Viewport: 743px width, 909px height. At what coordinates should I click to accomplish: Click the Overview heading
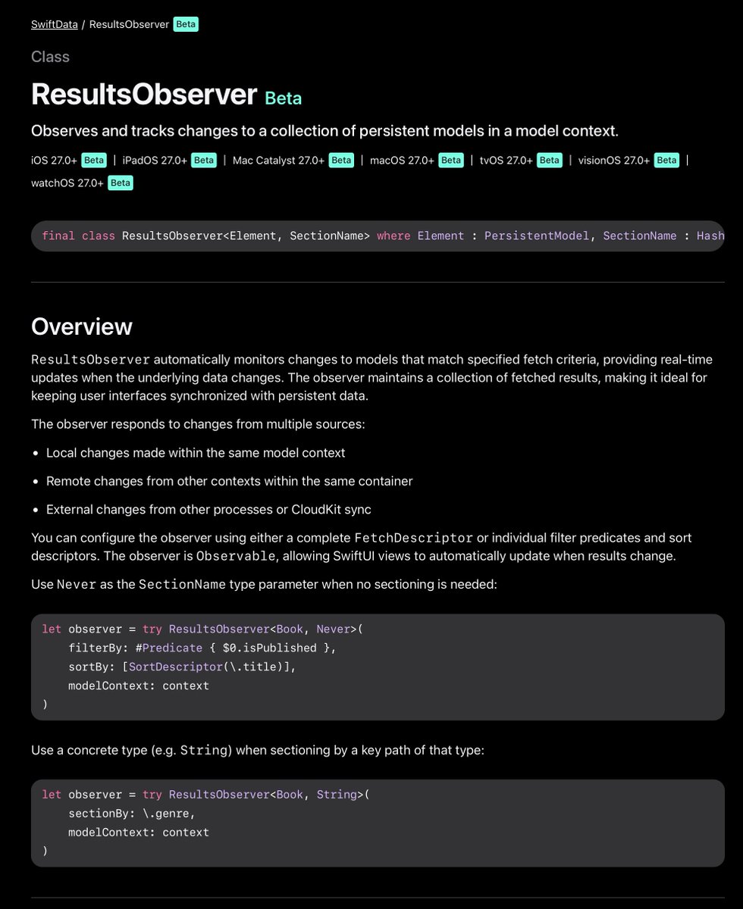coord(82,326)
